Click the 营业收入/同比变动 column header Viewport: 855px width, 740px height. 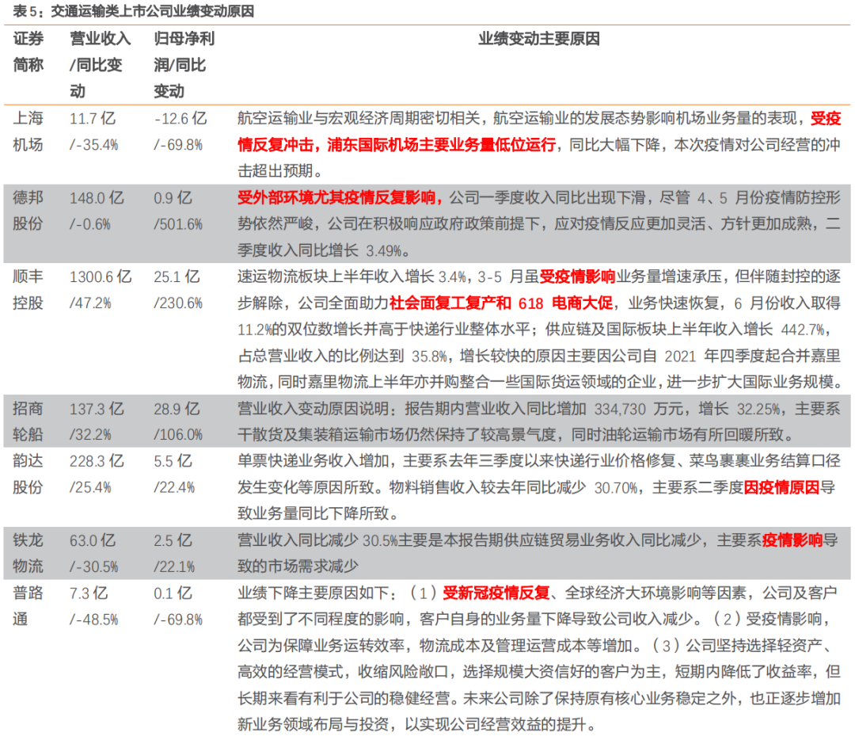click(101, 65)
